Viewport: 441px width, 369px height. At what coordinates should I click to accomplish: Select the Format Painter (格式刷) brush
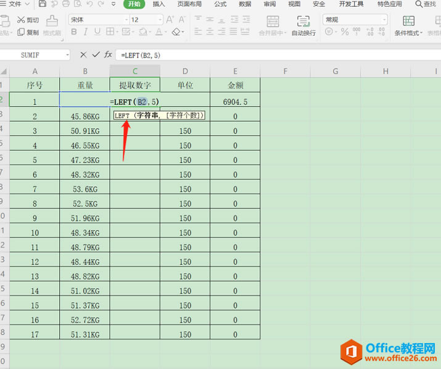pos(52,21)
